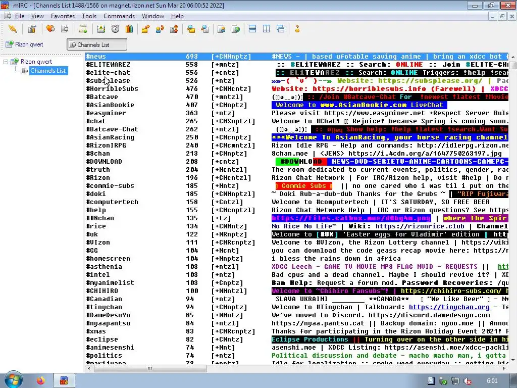Select the #Batcave channel entry
Viewport: 517px width, 388px height.
[297, 97]
